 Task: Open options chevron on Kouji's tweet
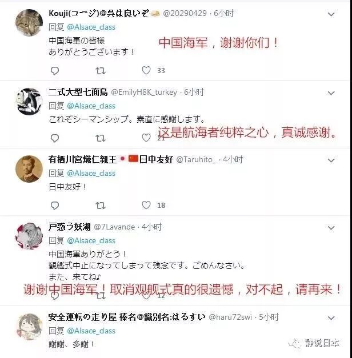pos(331,14)
